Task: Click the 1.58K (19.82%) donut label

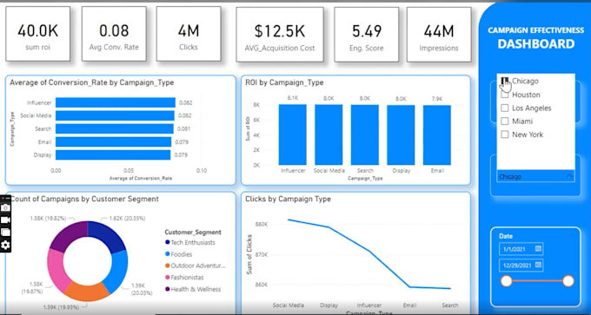Action: click(48, 219)
